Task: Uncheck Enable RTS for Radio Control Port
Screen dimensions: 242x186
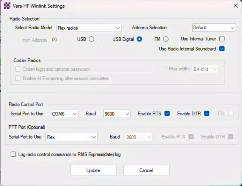Action: 167,113
